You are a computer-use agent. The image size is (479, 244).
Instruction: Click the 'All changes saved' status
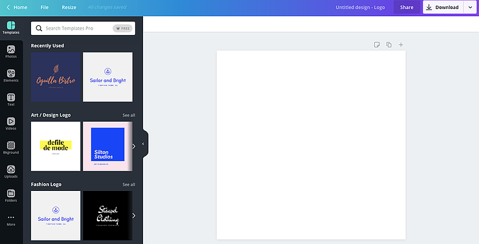(x=107, y=7)
